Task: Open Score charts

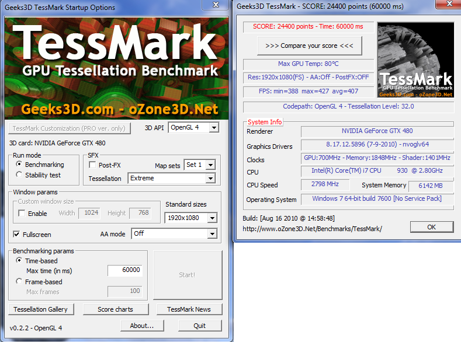Action: tap(116, 309)
